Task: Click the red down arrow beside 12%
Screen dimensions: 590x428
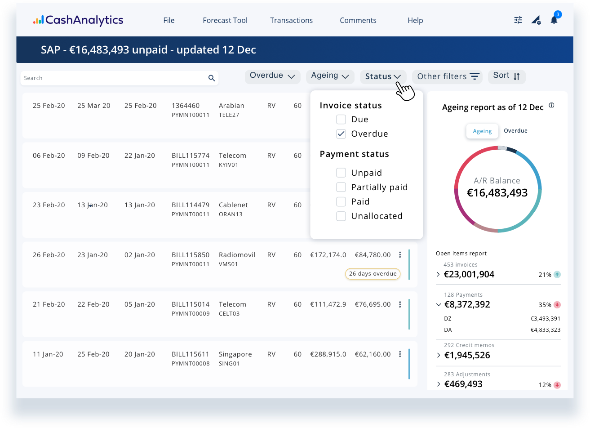Action: coord(557,385)
